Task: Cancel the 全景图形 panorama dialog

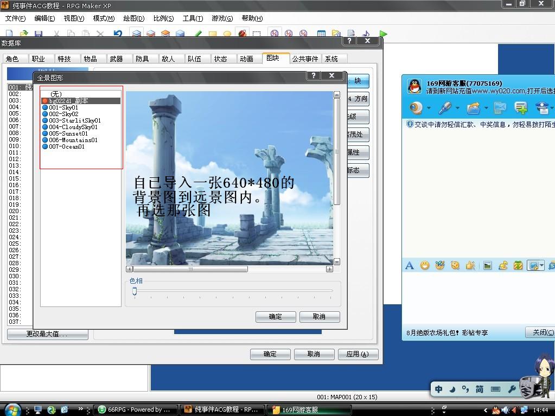Action: click(319, 317)
